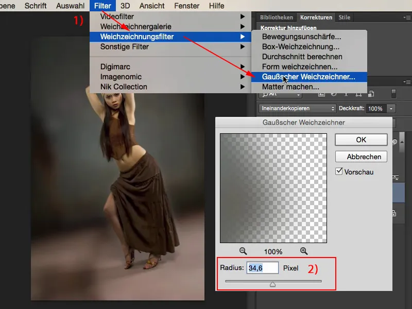This screenshot has width=412, height=309.
Task: Open the Schrift menu
Action: [x=36, y=6]
